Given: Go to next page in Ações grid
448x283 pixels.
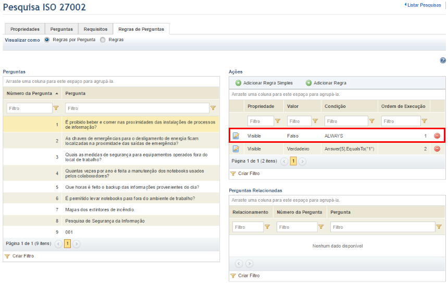Looking at the screenshot, I should pos(302,161).
